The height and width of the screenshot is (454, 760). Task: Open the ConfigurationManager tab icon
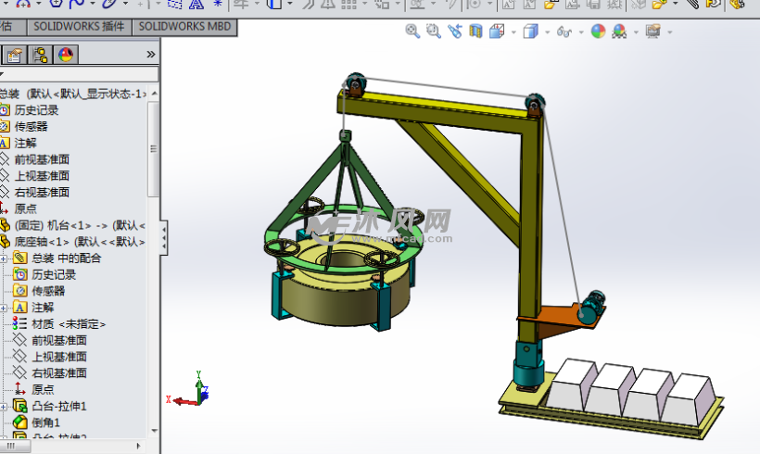tap(41, 55)
